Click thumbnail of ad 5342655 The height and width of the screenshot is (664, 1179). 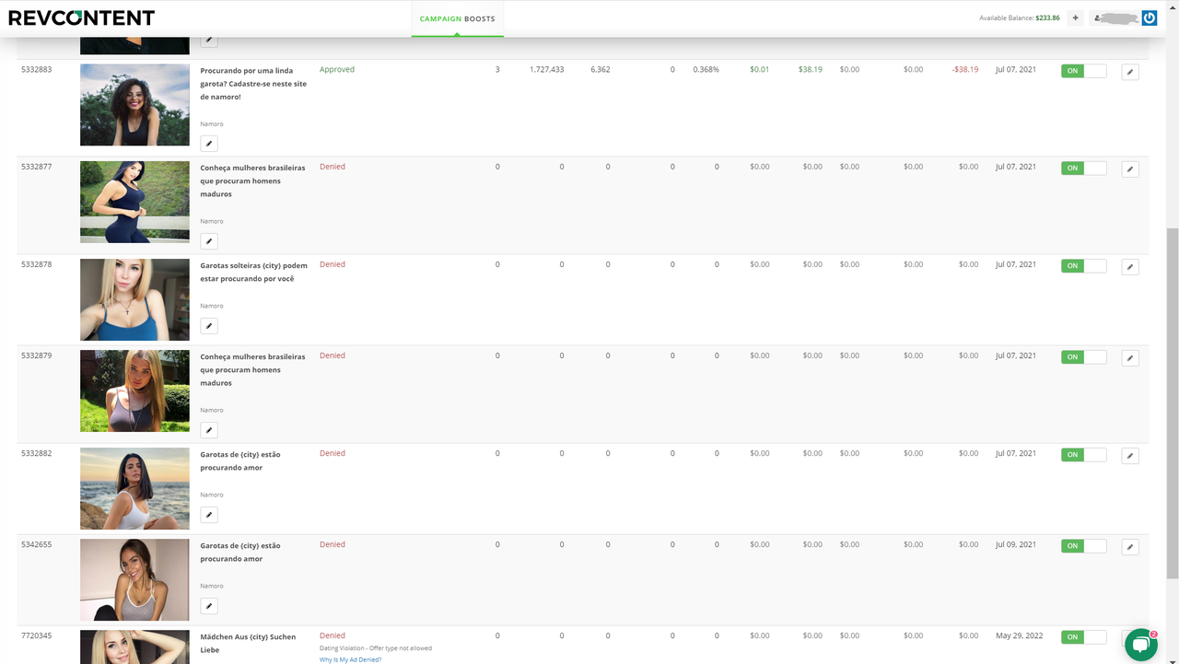(134, 580)
